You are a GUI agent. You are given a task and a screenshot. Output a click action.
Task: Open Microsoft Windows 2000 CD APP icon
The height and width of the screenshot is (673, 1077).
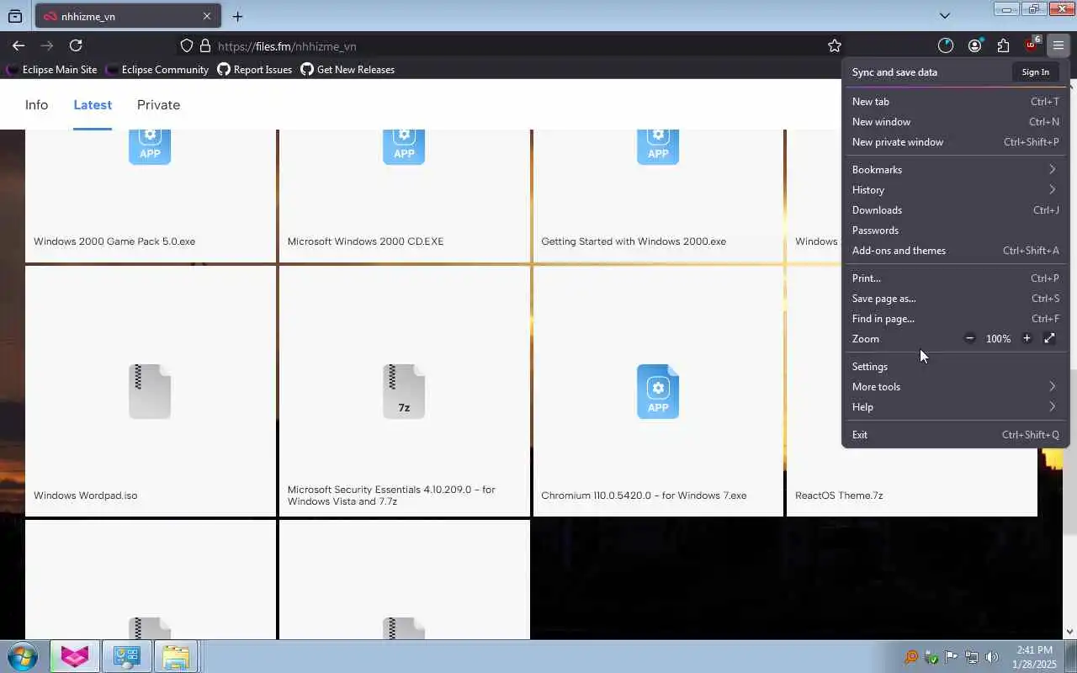click(404, 147)
